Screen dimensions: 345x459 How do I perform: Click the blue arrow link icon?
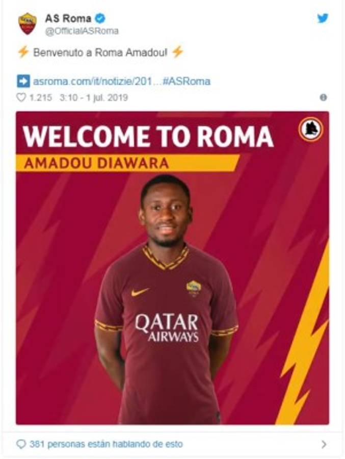click(23, 81)
